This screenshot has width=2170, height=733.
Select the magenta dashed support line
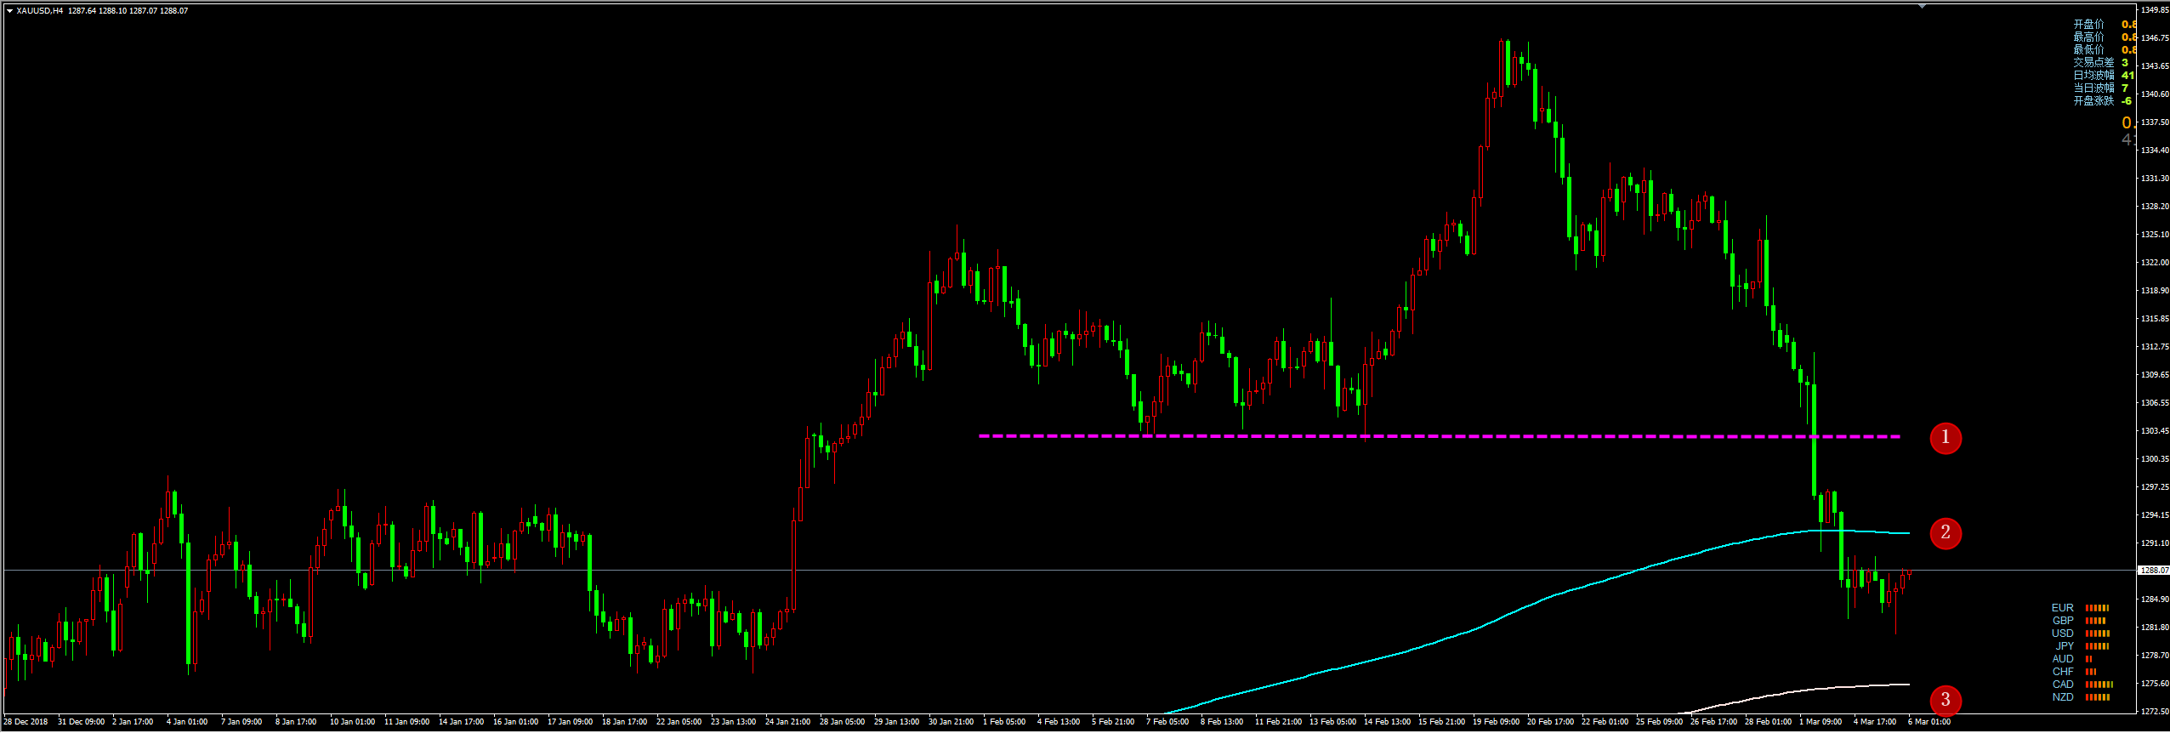coord(1439,436)
